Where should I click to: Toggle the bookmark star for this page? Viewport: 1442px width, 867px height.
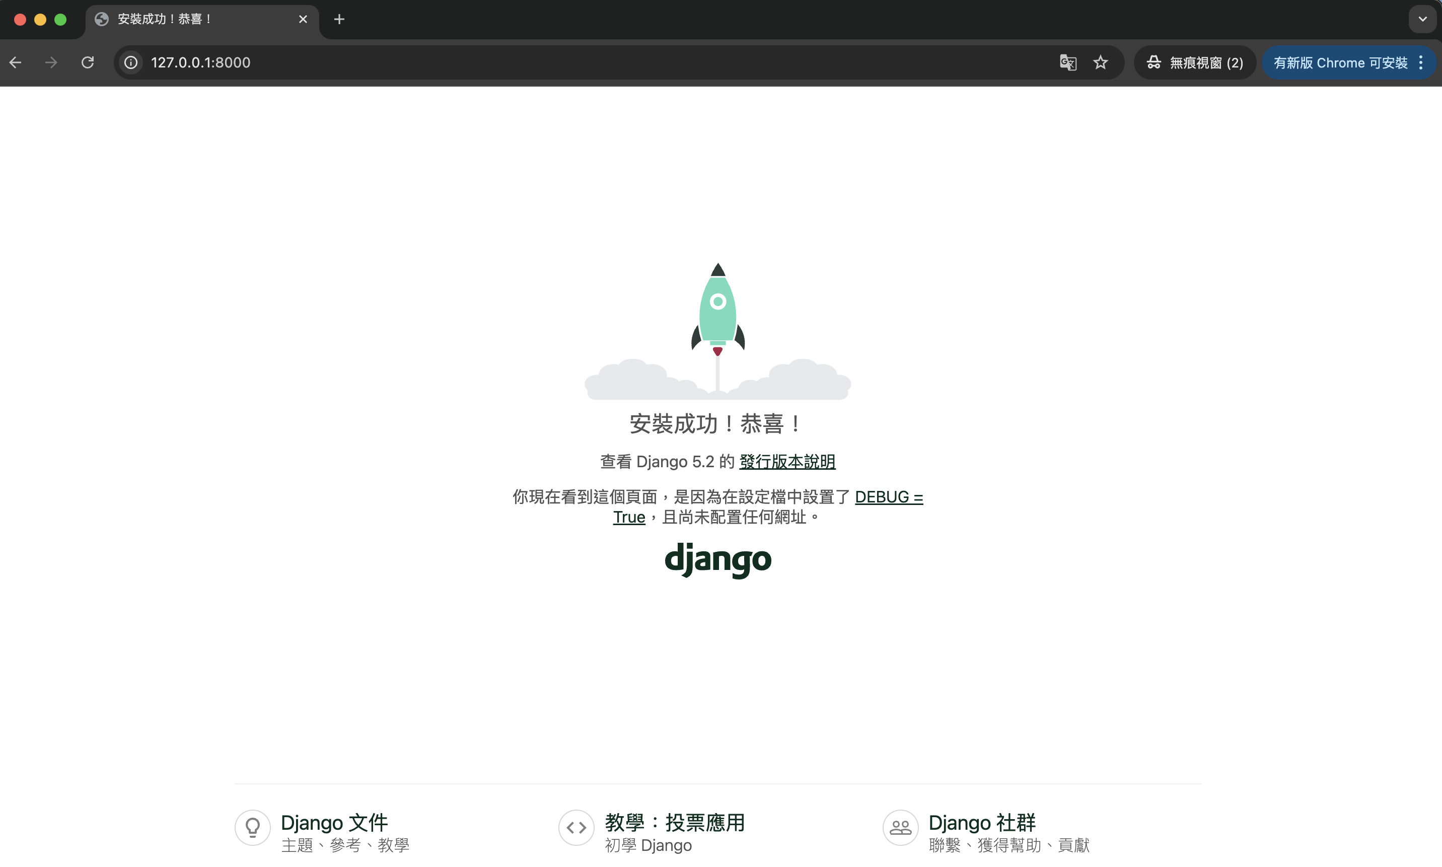(1100, 62)
